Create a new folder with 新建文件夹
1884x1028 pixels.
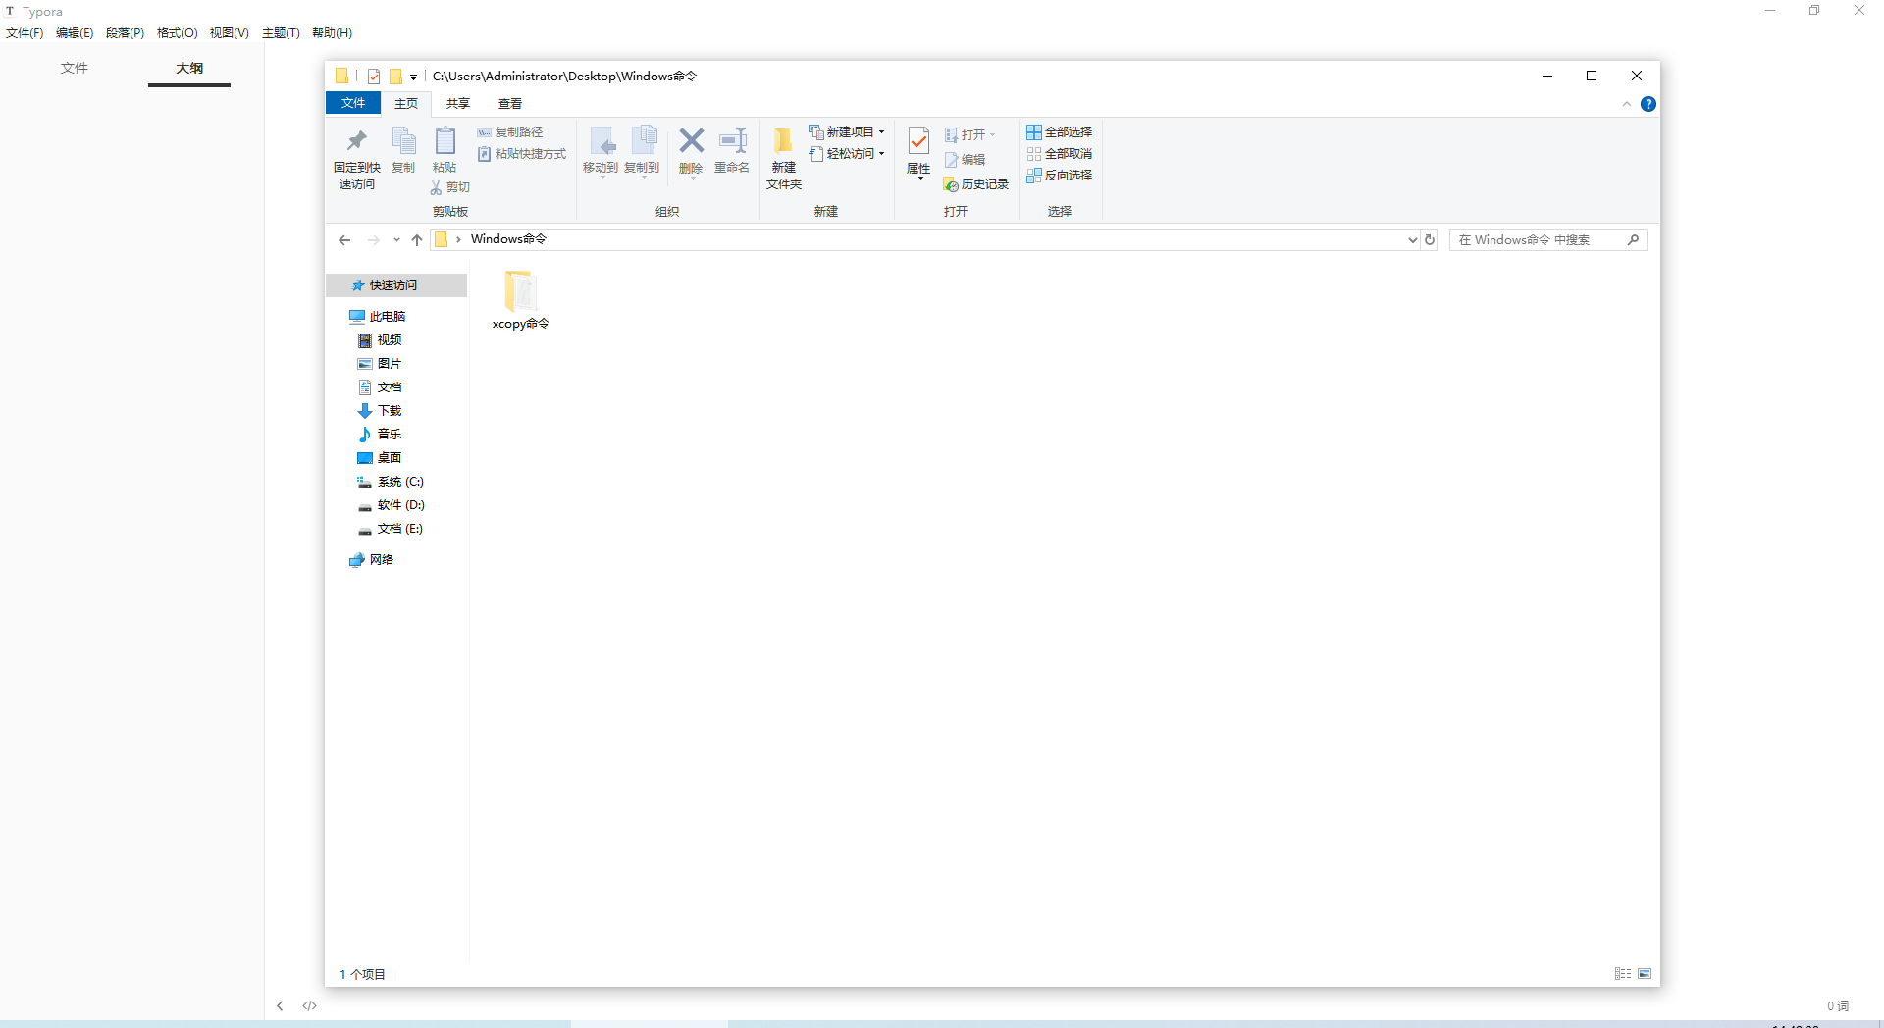783,157
